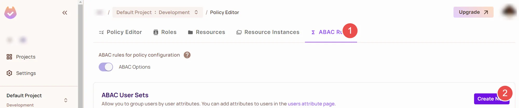Click the Upgrade button

pyautogui.click(x=473, y=12)
